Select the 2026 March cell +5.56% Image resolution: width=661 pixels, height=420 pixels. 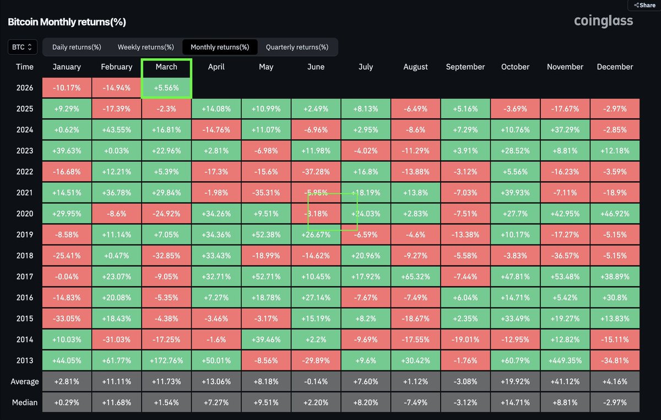166,88
